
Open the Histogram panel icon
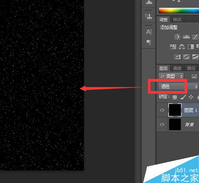pyautogui.click(x=149, y=2)
